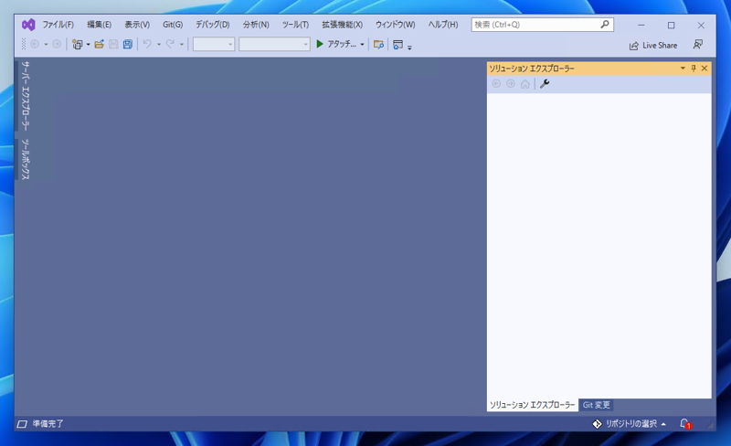Image resolution: width=731 pixels, height=446 pixels.
Task: Click the green start debugging arrow
Action: 319,44
